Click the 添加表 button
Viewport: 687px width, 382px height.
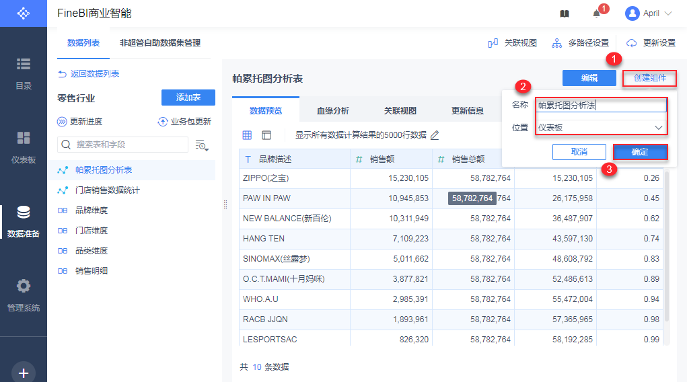[x=188, y=98]
